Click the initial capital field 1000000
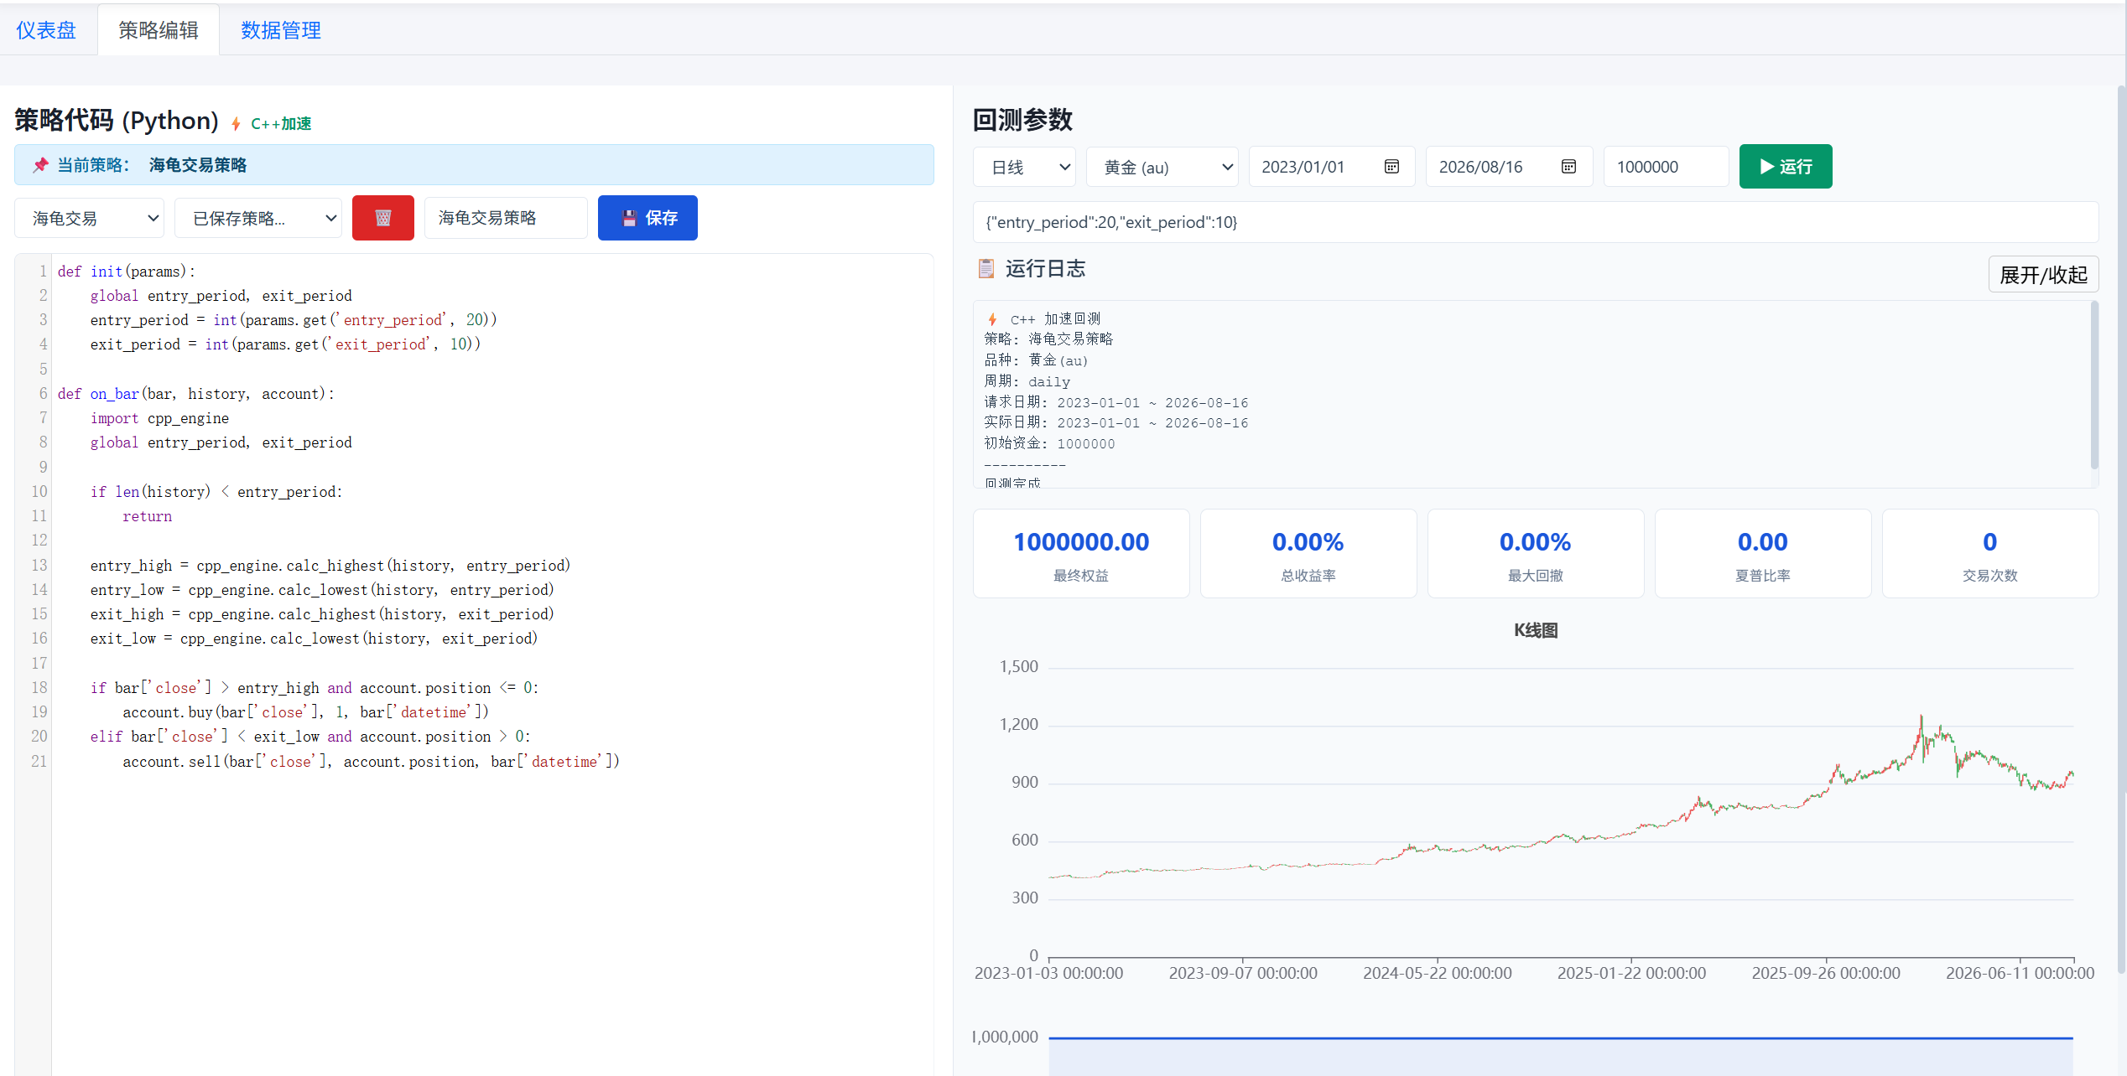Screen dimensions: 2127x1076 (x=1666, y=167)
